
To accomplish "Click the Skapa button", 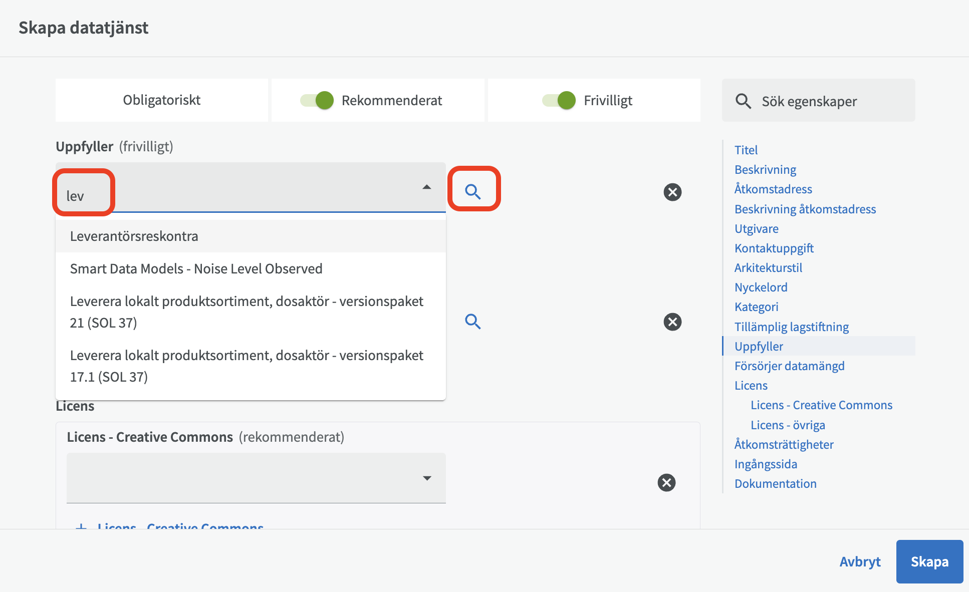I will click(929, 561).
